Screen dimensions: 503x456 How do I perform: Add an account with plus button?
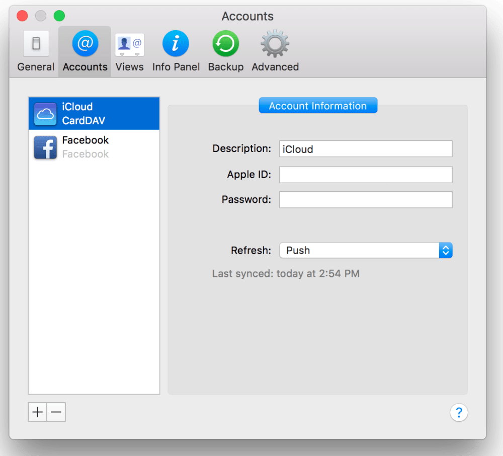click(x=38, y=412)
